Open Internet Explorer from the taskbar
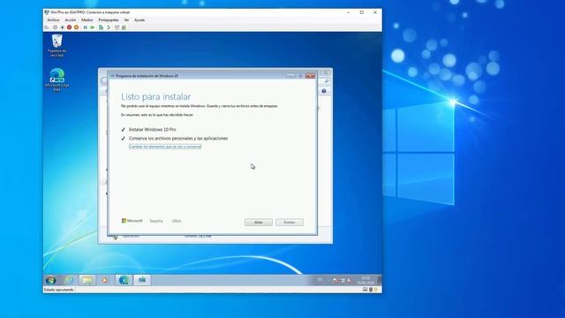The image size is (565, 318). point(69,280)
